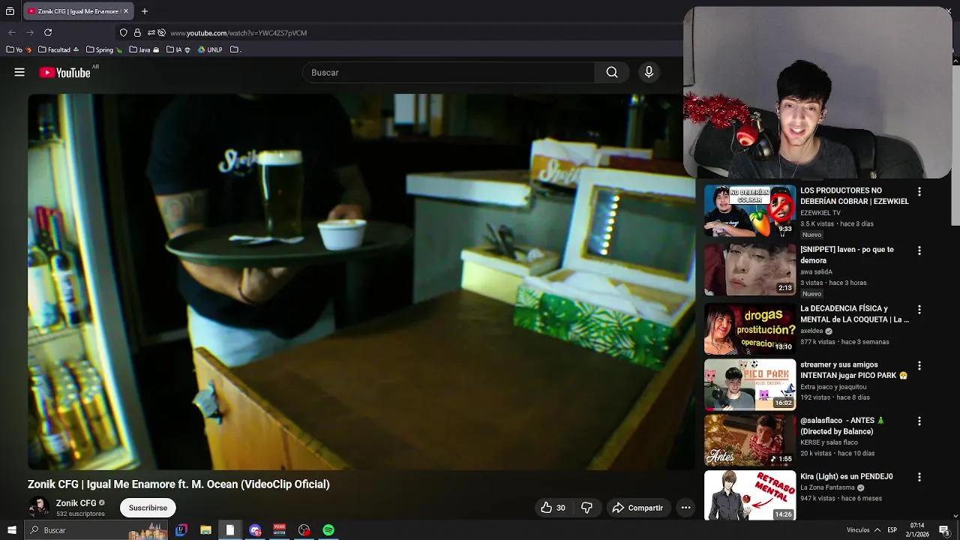Screen dimensions: 960x540
Task: Open Kira Light video thumbnail
Action: (750, 496)
